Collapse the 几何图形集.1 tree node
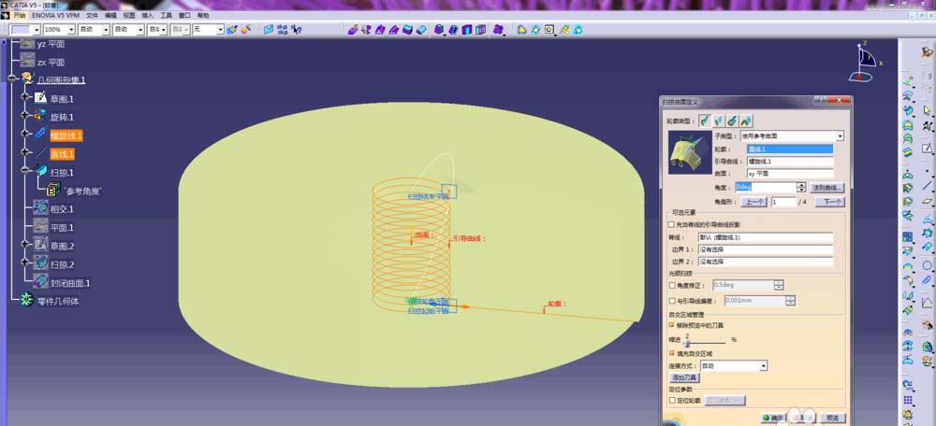The width and height of the screenshot is (936, 426). point(11,78)
